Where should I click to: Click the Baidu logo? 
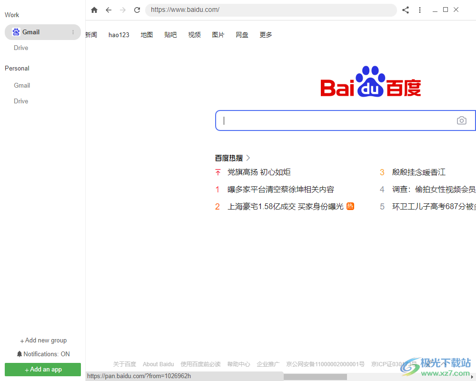pyautogui.click(x=371, y=81)
